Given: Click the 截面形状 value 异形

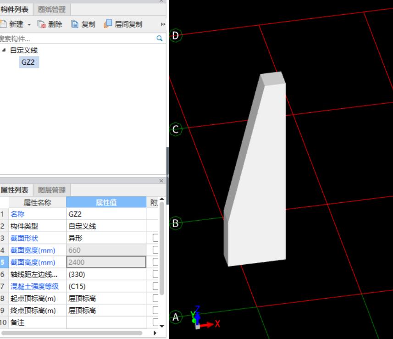Looking at the screenshot, I should 106,238.
